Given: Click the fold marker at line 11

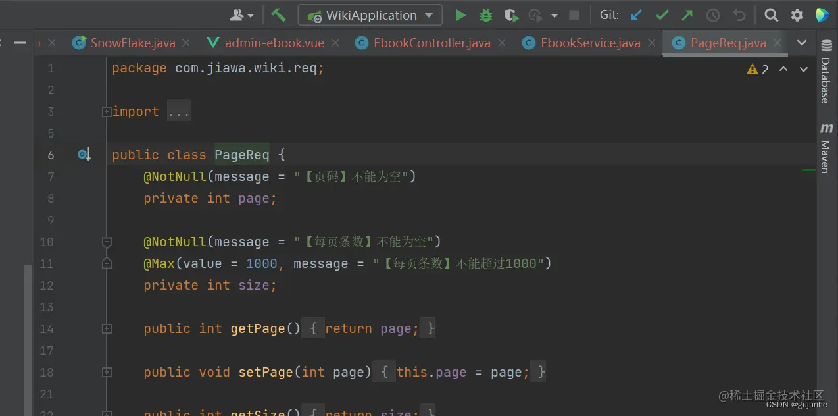Looking at the screenshot, I should coord(107,264).
